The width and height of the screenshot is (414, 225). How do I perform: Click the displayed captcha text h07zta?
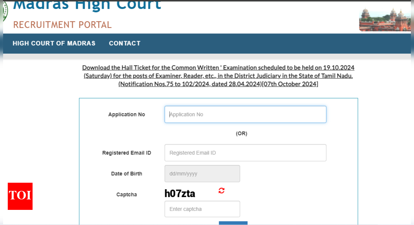click(179, 193)
